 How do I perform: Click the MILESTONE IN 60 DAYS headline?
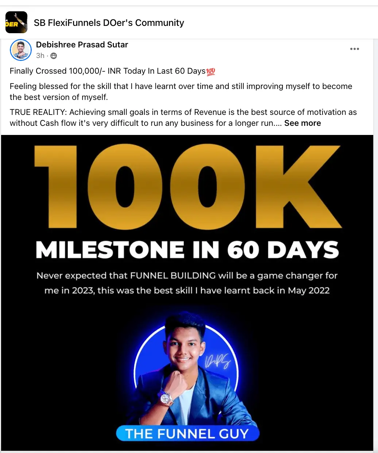[188, 250]
